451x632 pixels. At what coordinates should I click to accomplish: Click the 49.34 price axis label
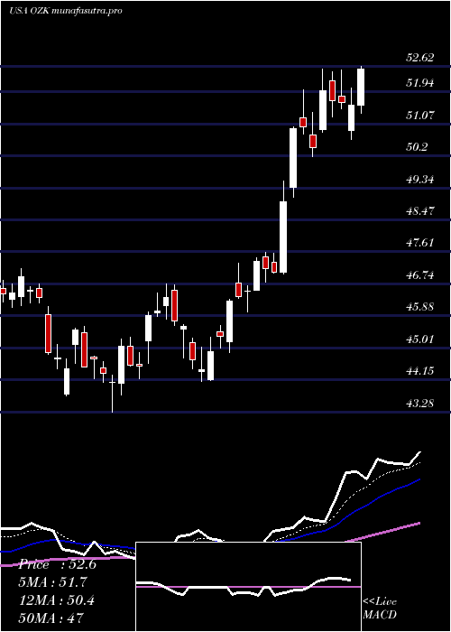[x=420, y=180]
